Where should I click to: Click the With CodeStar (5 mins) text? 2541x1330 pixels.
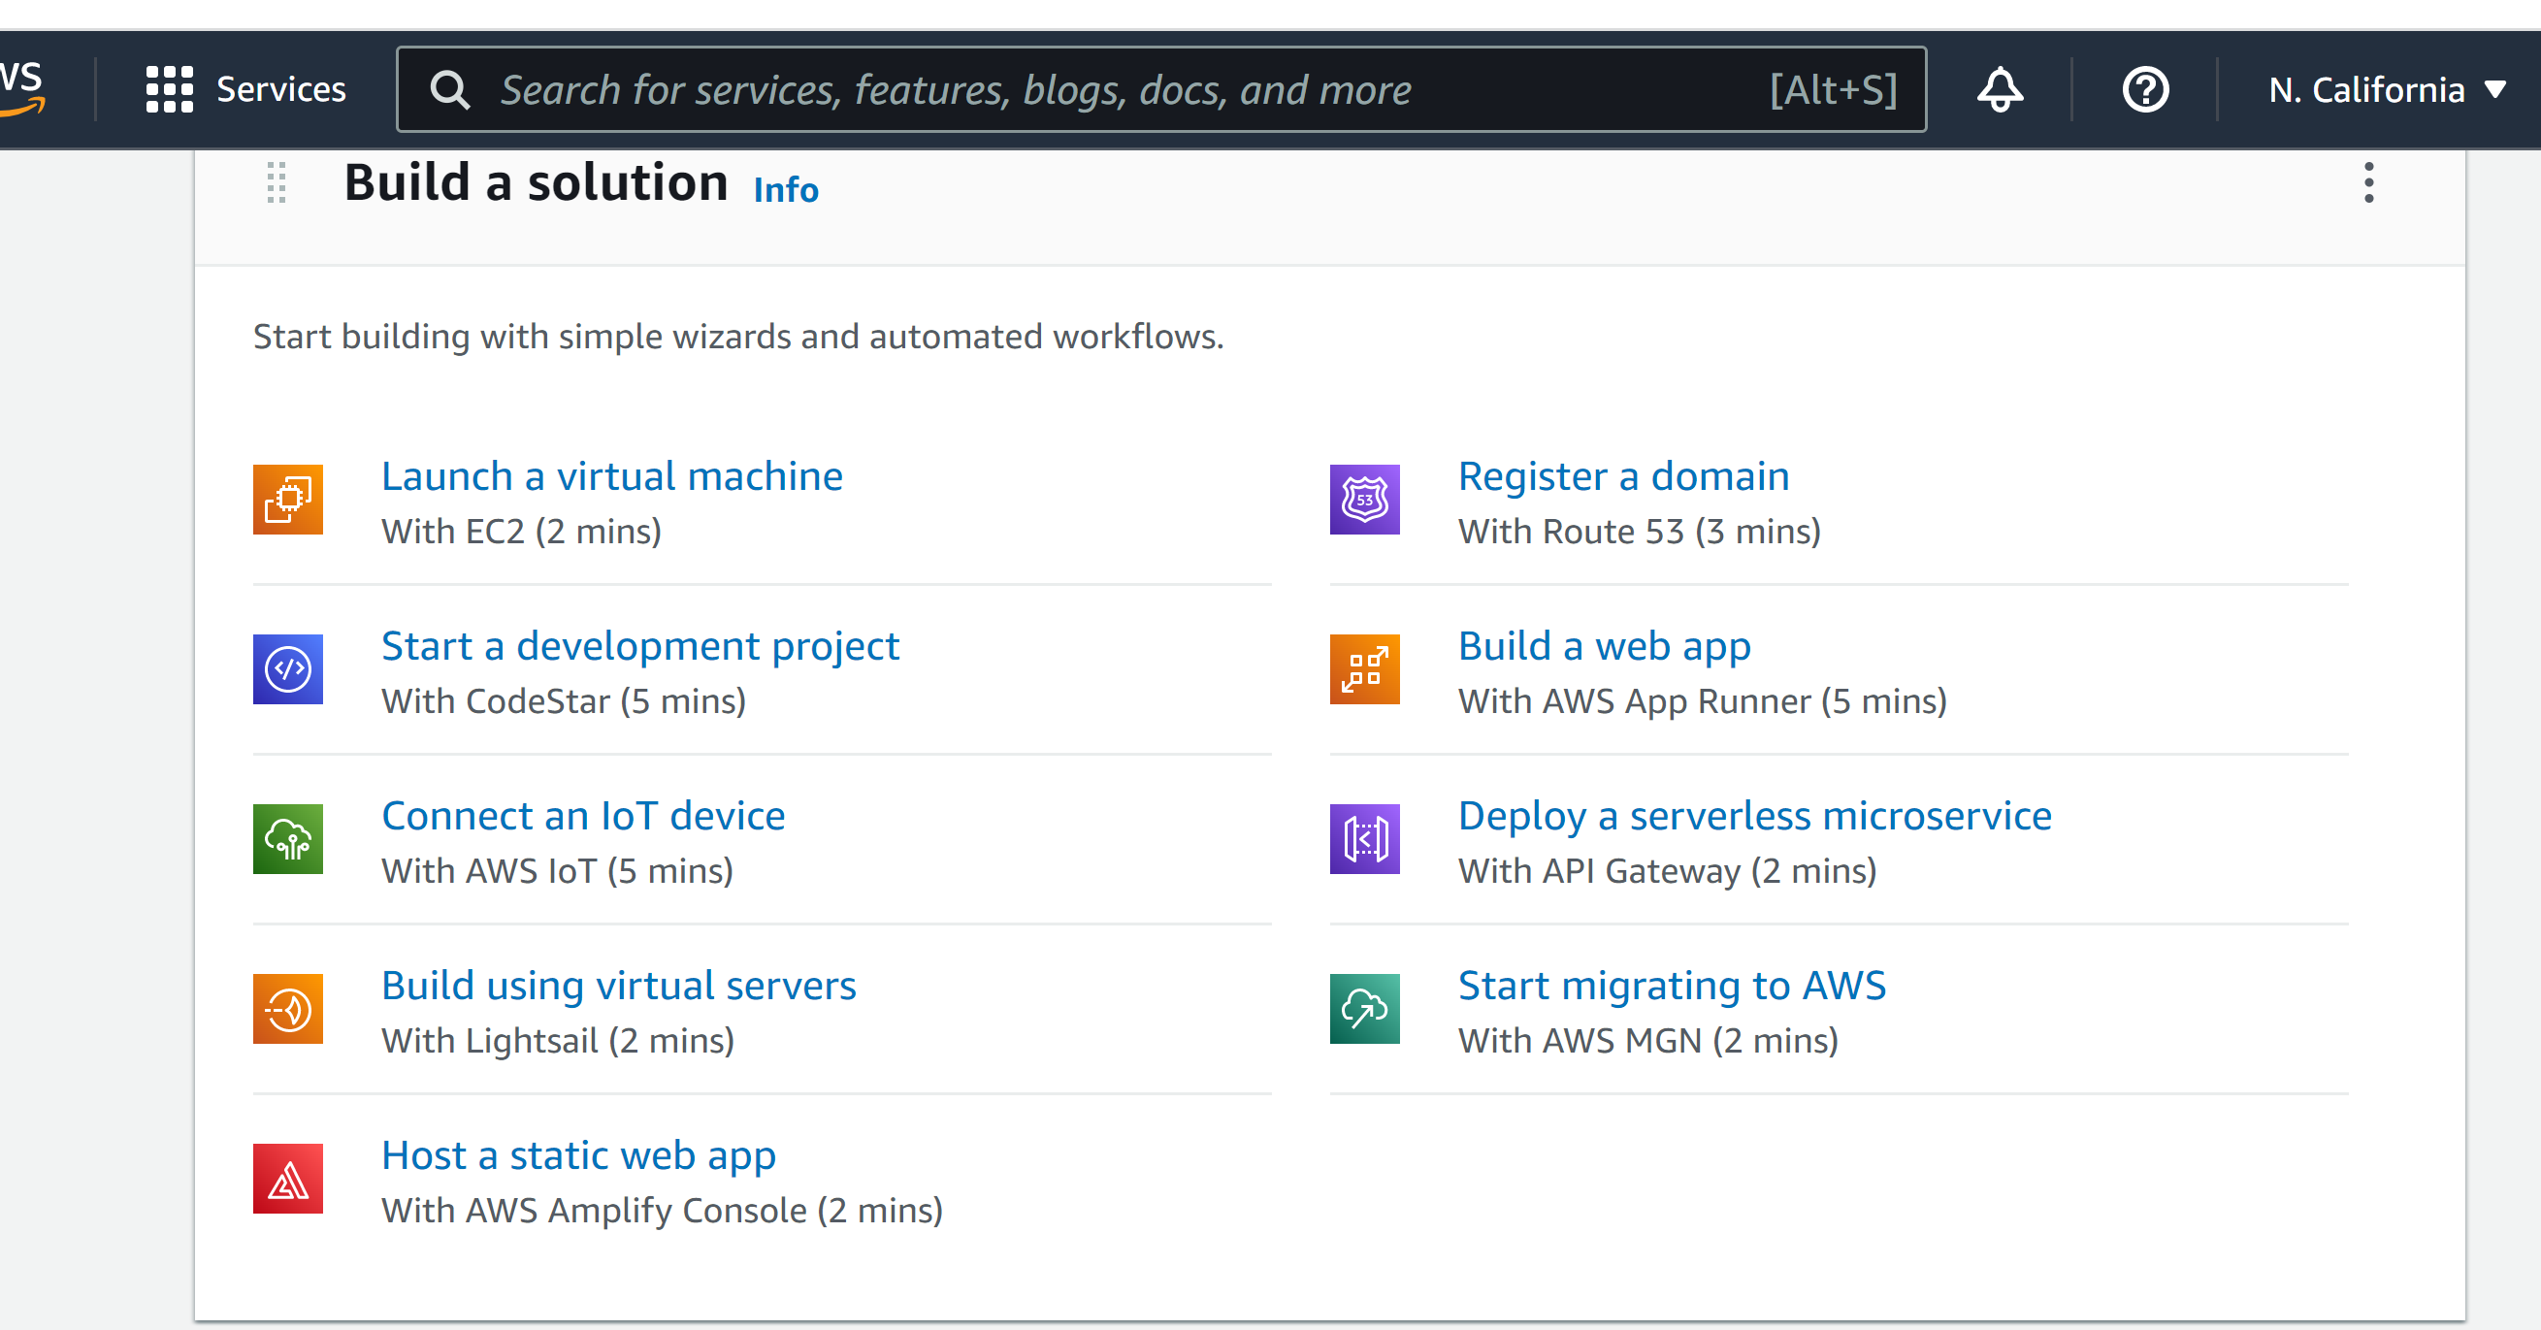[564, 701]
